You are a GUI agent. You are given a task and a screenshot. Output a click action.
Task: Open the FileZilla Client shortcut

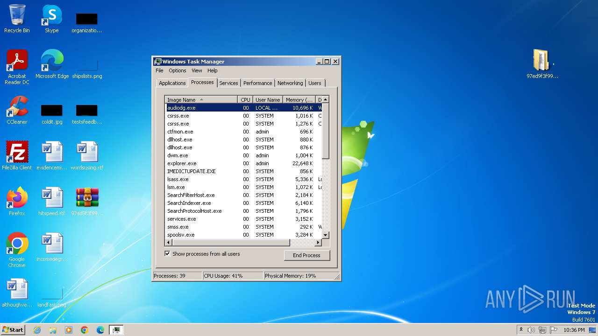click(17, 156)
